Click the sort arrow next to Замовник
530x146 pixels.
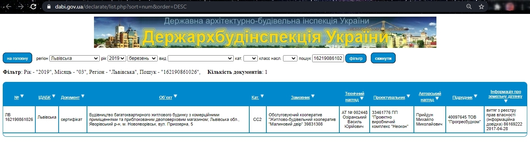coord(313,96)
